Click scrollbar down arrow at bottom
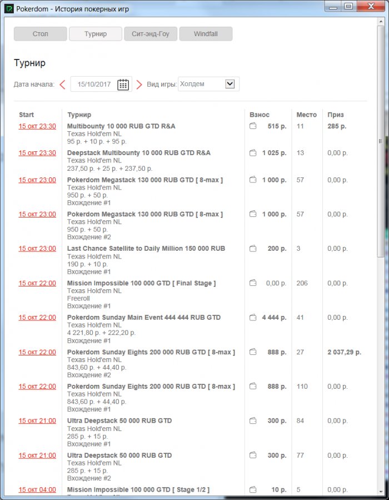Screen dimensions: 389x500 (381, 492)
